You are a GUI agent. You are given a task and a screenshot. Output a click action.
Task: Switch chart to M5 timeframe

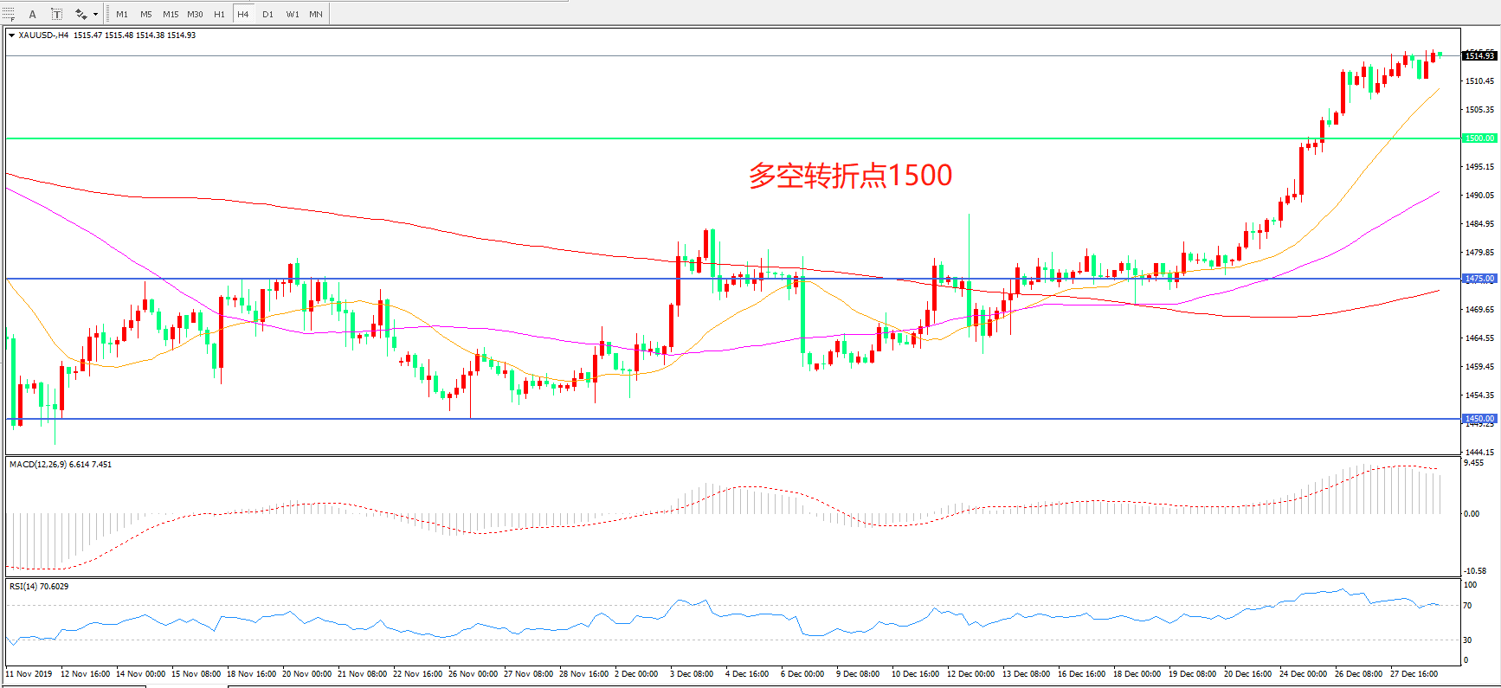pyautogui.click(x=145, y=14)
